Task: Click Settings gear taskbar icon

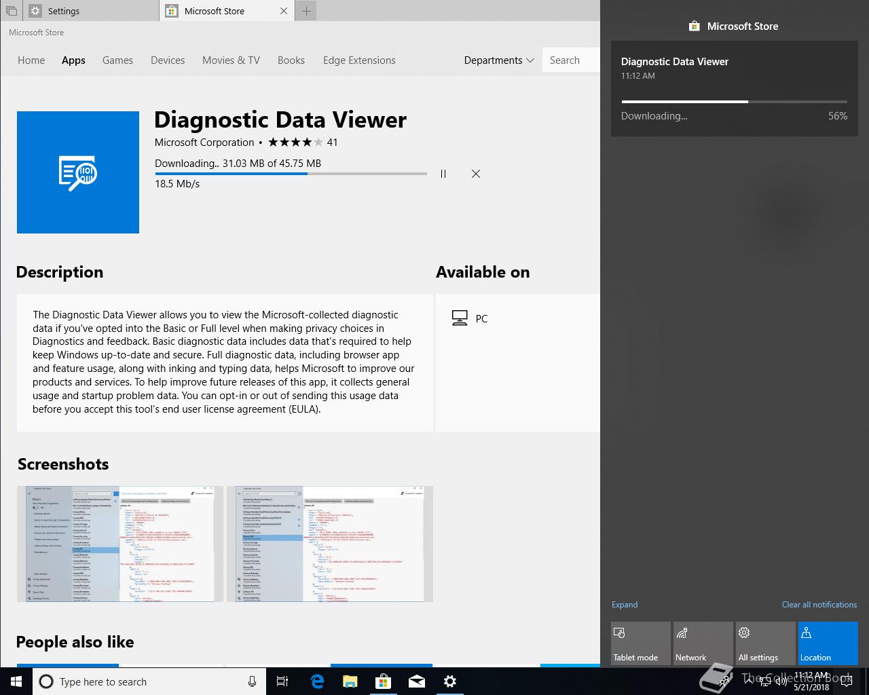Action: click(x=449, y=681)
